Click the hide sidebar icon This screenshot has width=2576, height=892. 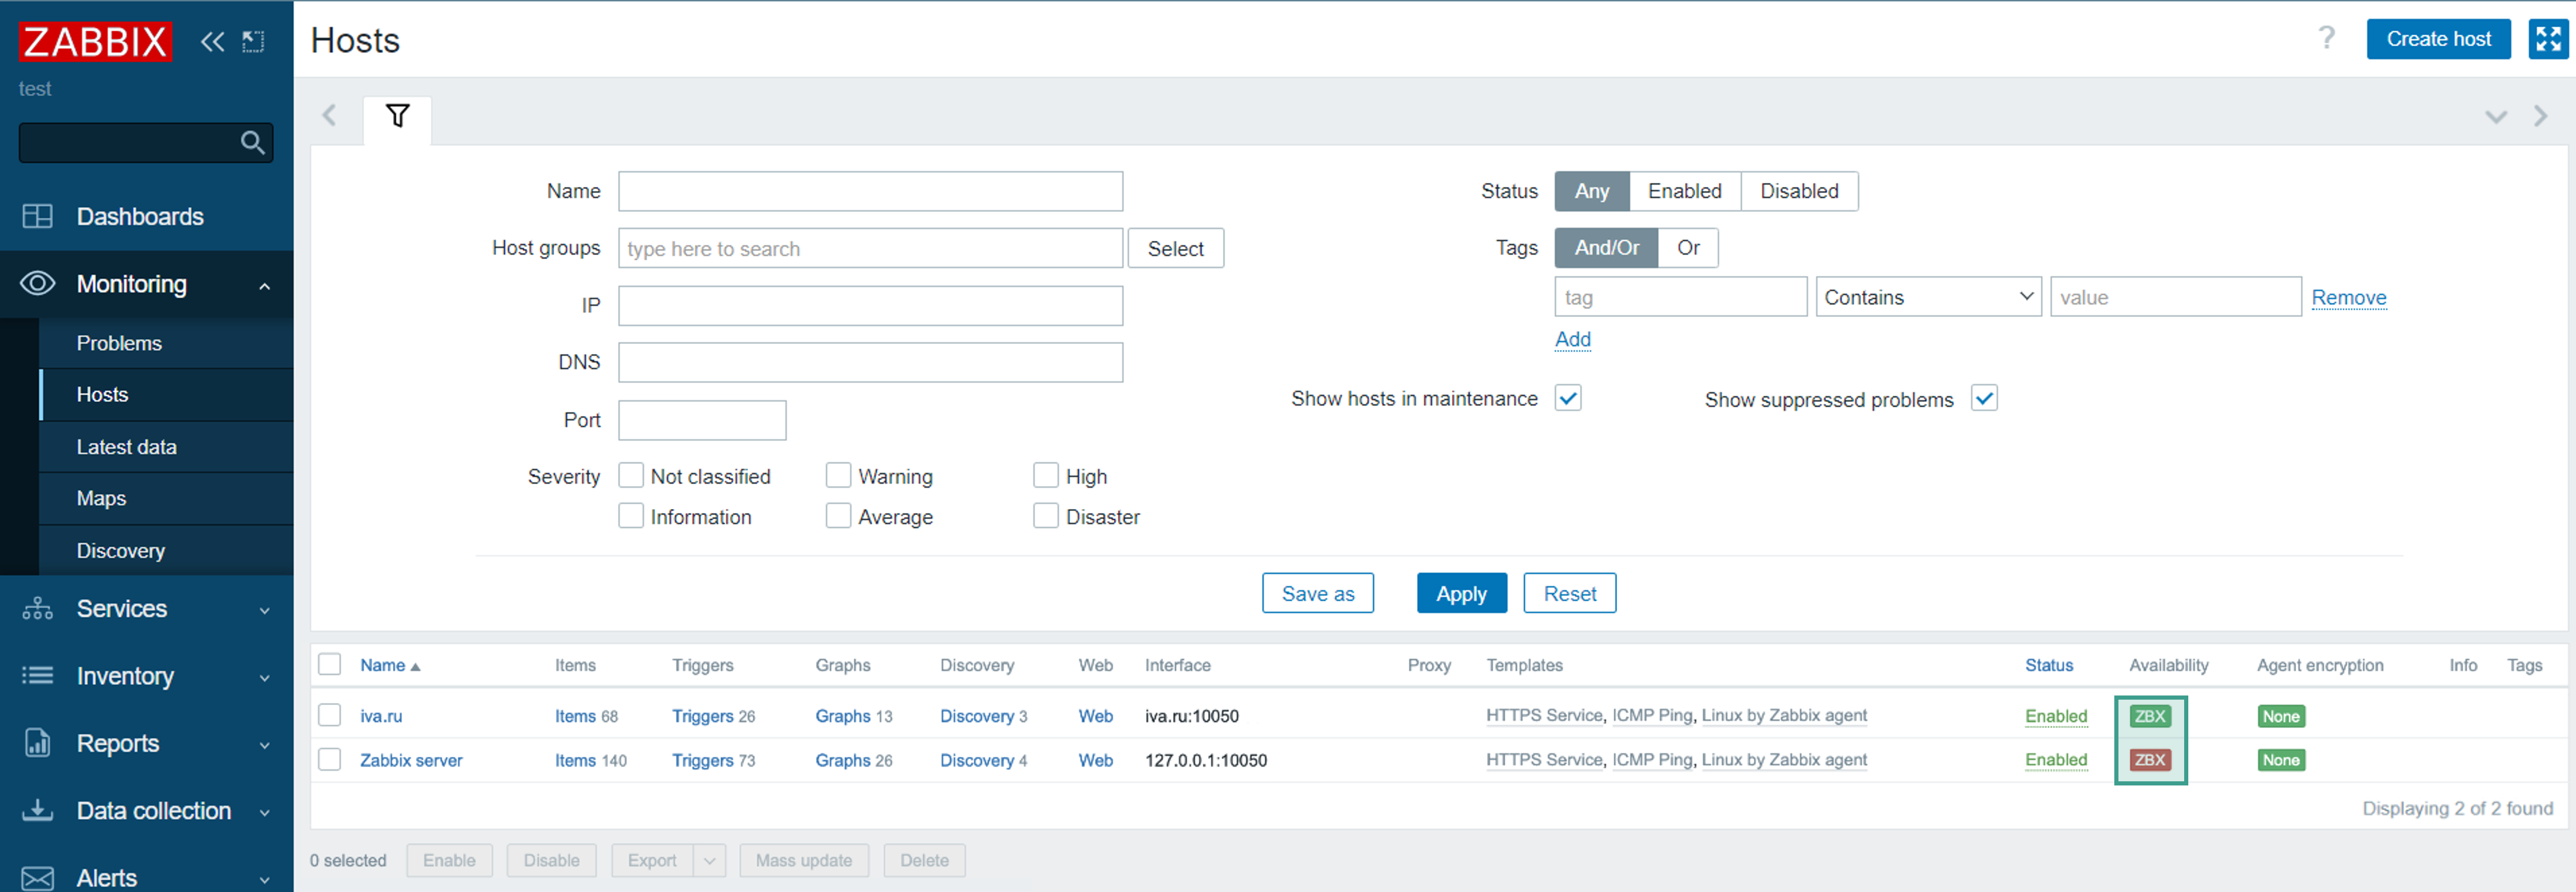tap(253, 41)
